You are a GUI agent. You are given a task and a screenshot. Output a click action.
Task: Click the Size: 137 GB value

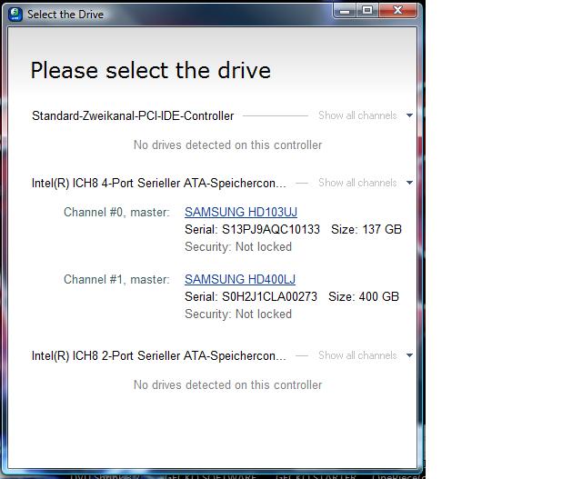click(366, 229)
